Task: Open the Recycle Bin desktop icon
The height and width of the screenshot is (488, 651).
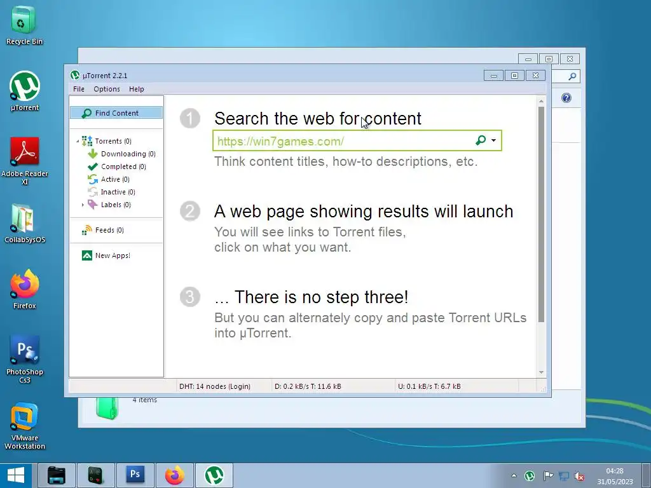Action: pos(24,25)
